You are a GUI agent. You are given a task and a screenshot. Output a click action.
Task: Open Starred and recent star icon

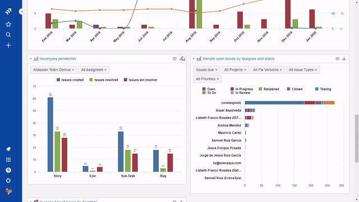coord(8,24)
